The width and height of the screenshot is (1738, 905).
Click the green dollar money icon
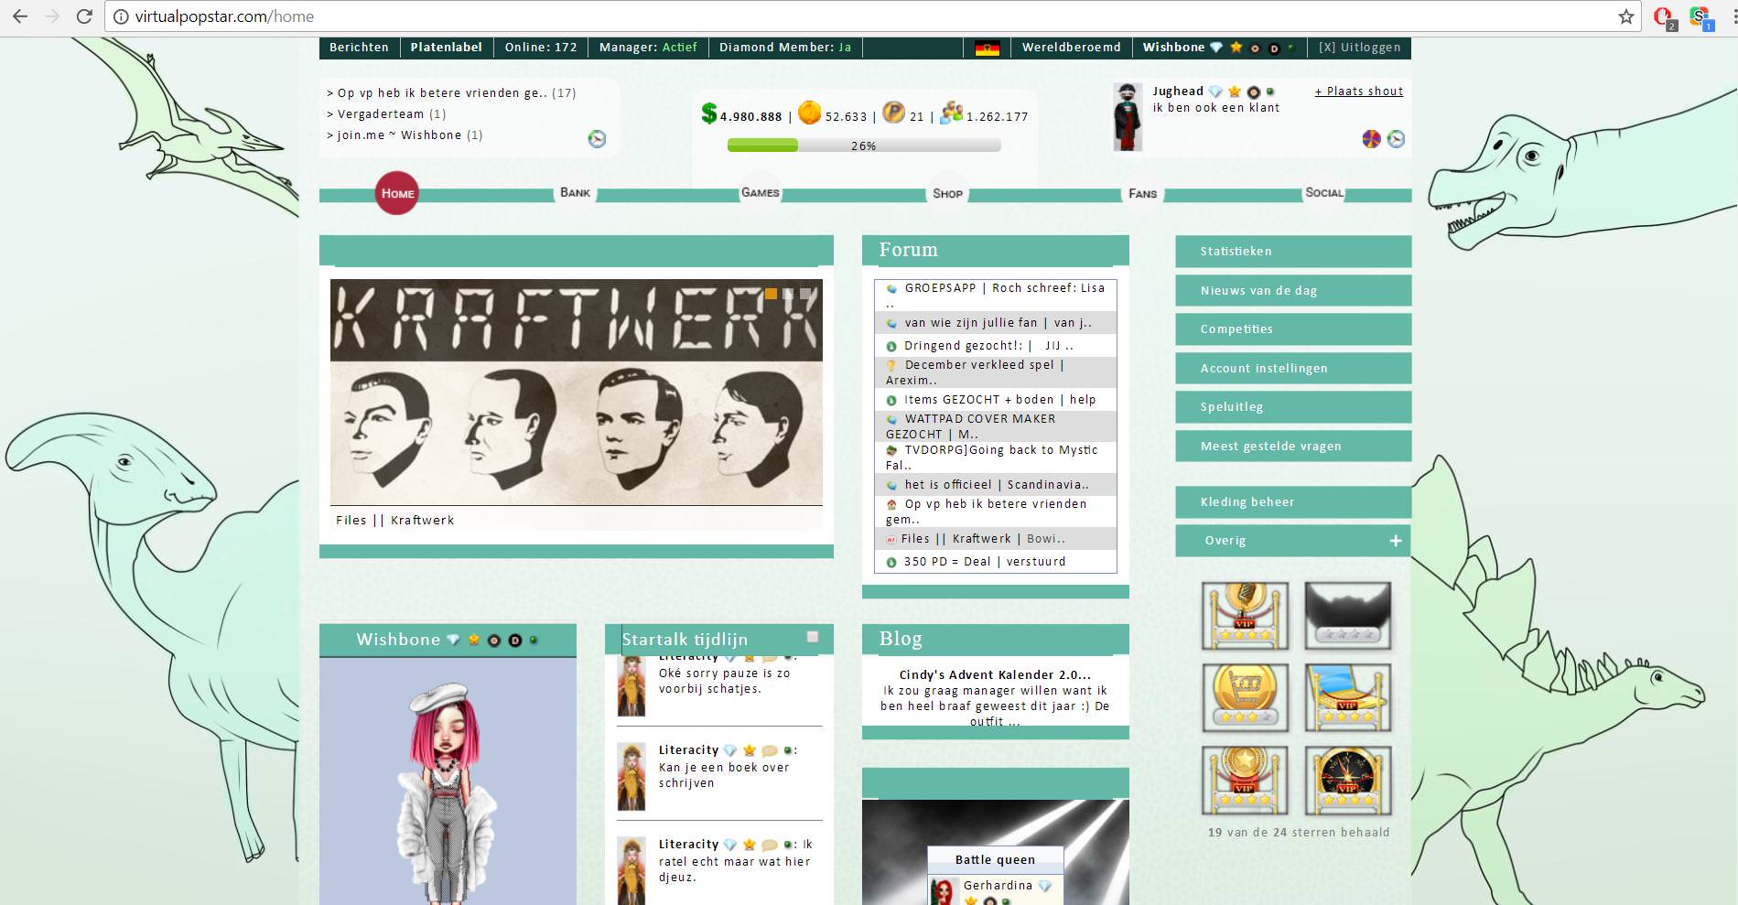coord(708,113)
